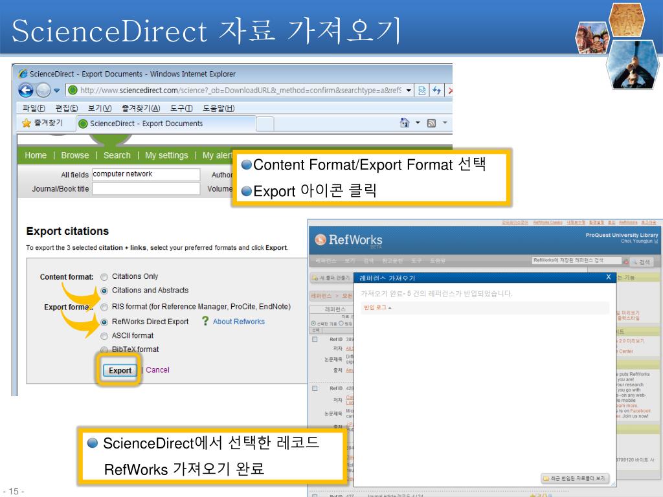Image resolution: width=663 pixels, height=497 pixels.
Task: Select Citations and Abstracts content format
Action: pyautogui.click(x=104, y=291)
